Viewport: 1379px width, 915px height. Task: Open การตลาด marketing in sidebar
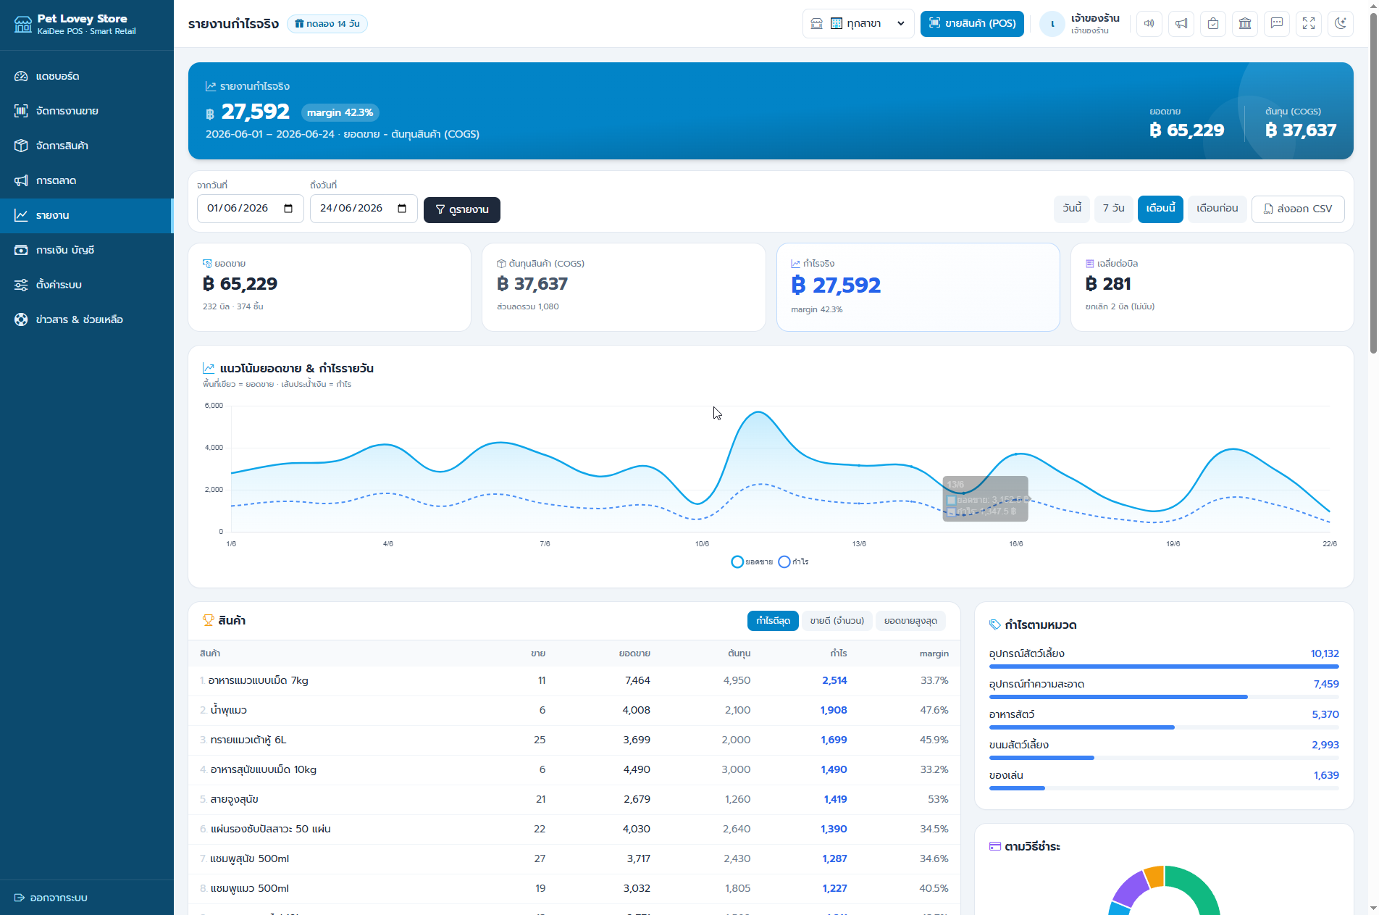(86, 180)
